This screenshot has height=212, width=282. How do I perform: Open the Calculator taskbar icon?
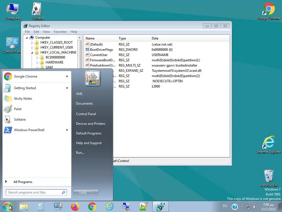click(41, 206)
